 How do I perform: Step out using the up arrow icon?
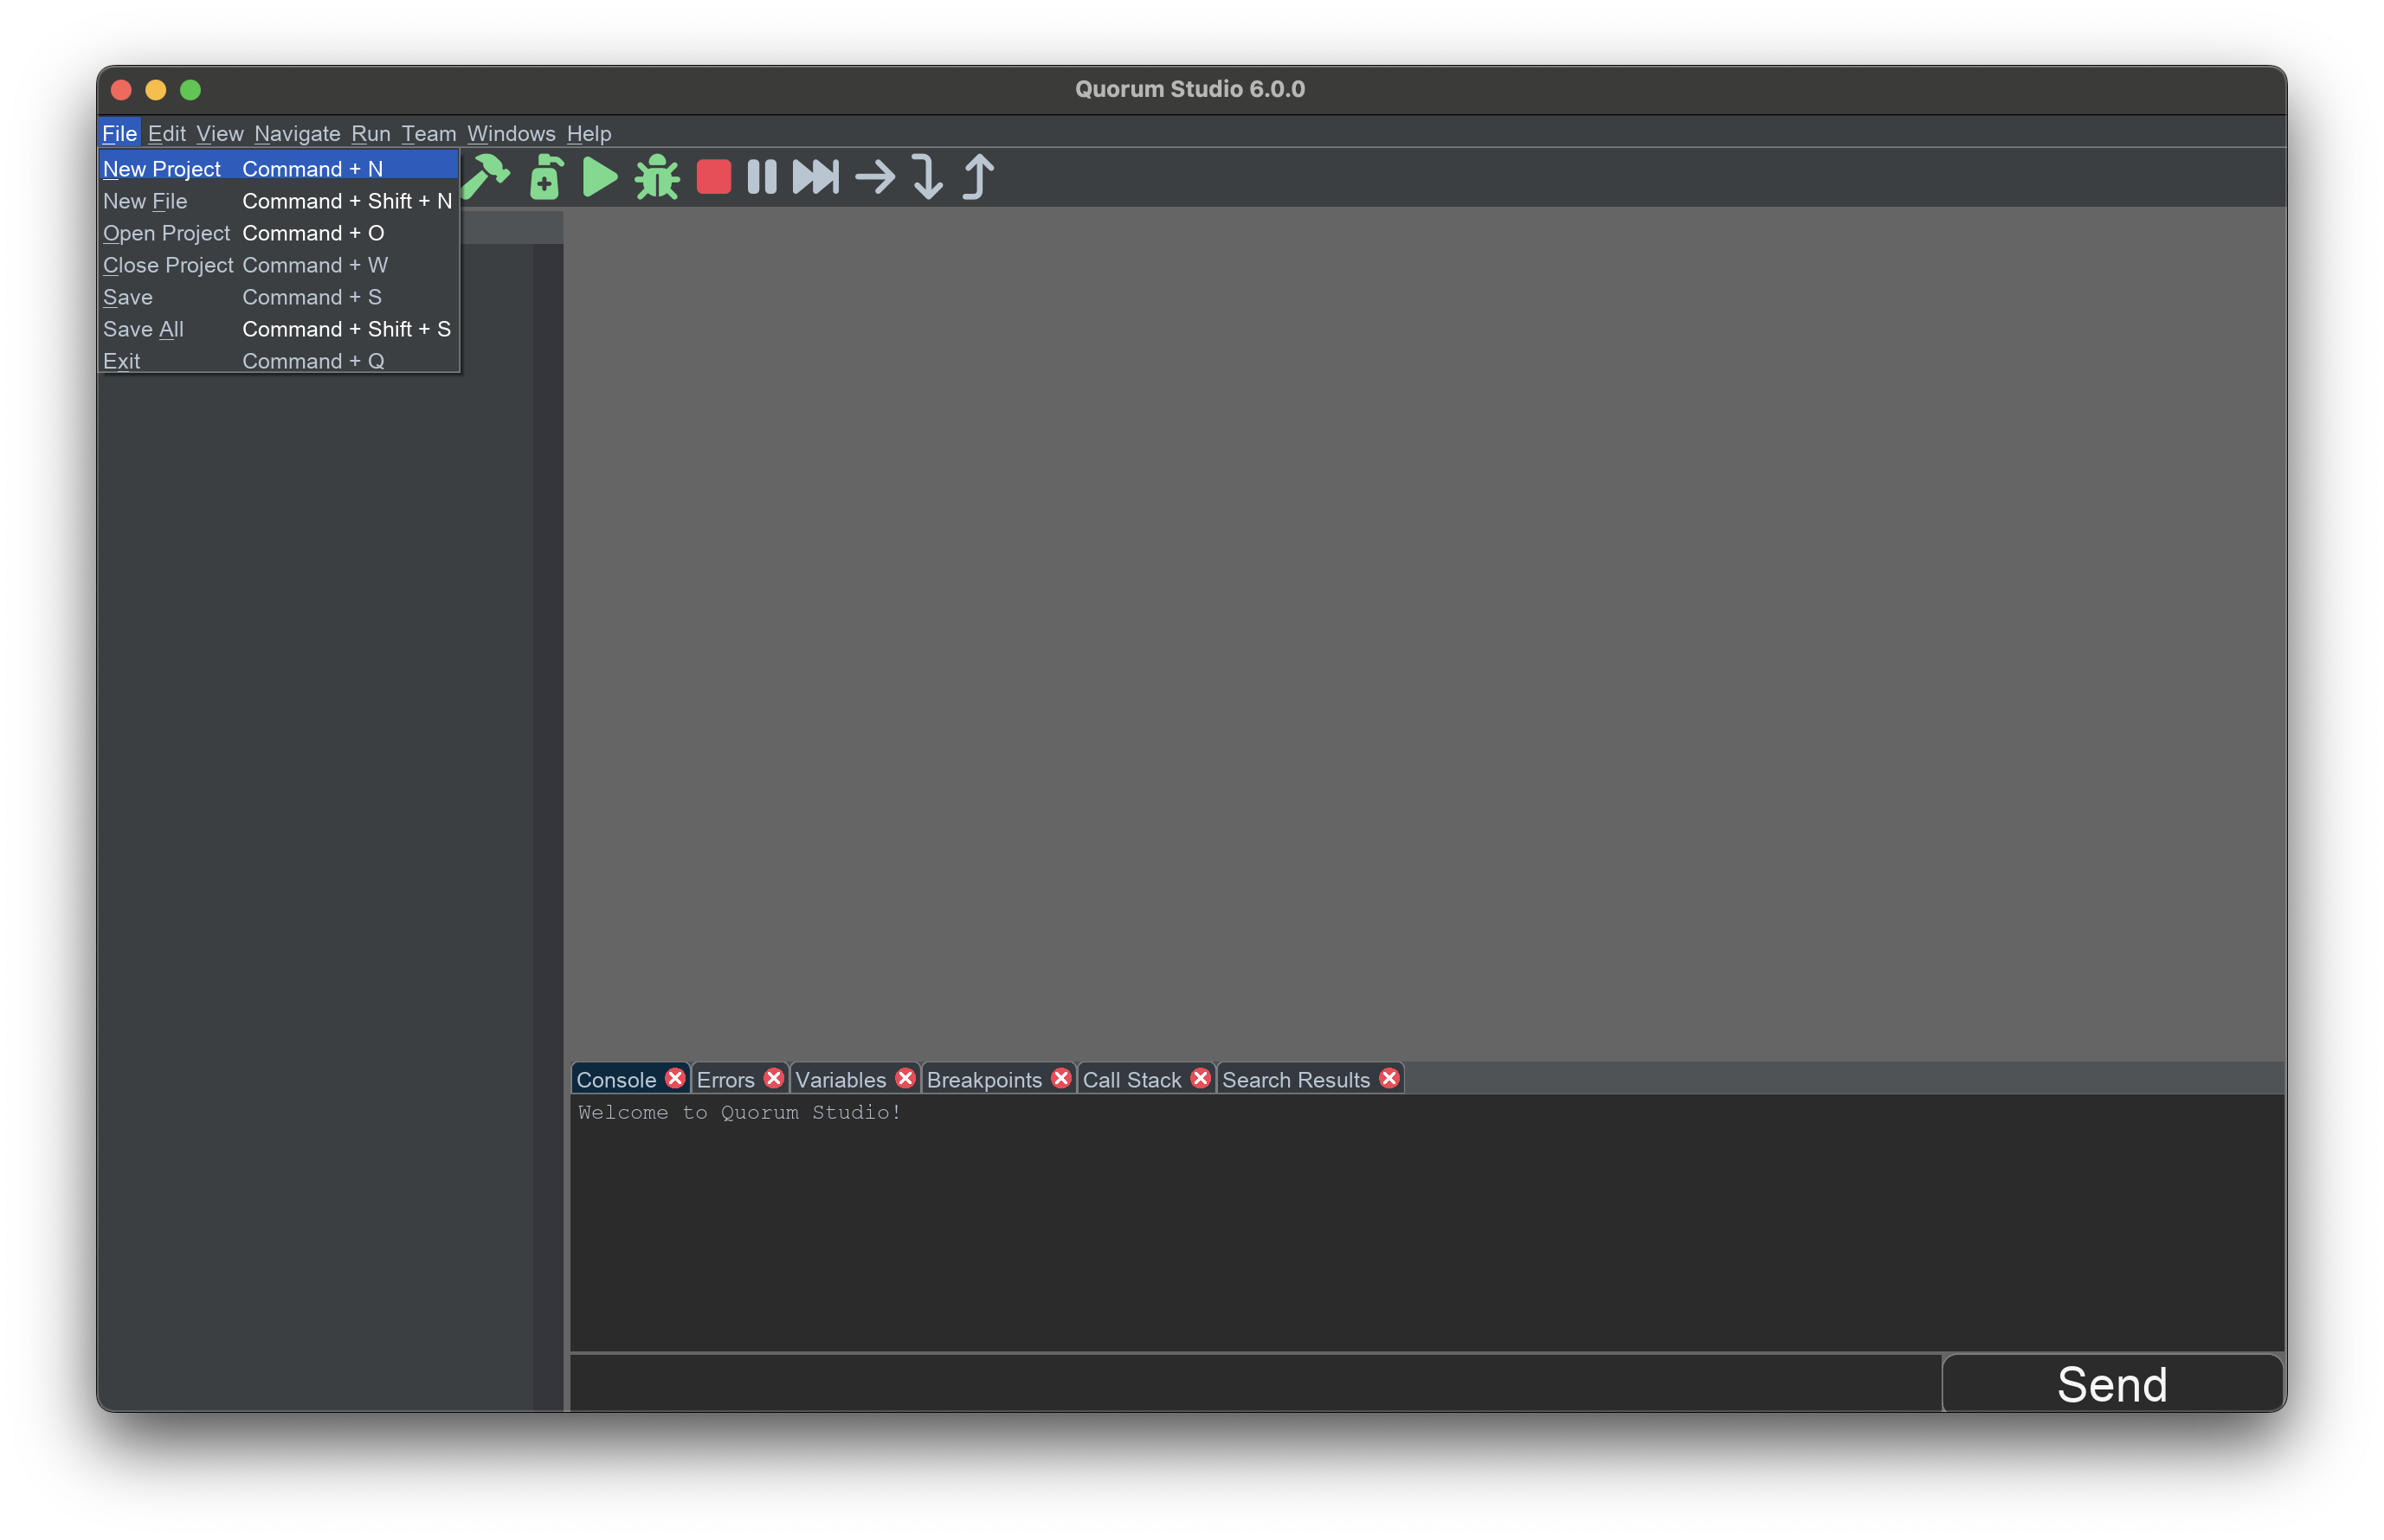pos(978,177)
